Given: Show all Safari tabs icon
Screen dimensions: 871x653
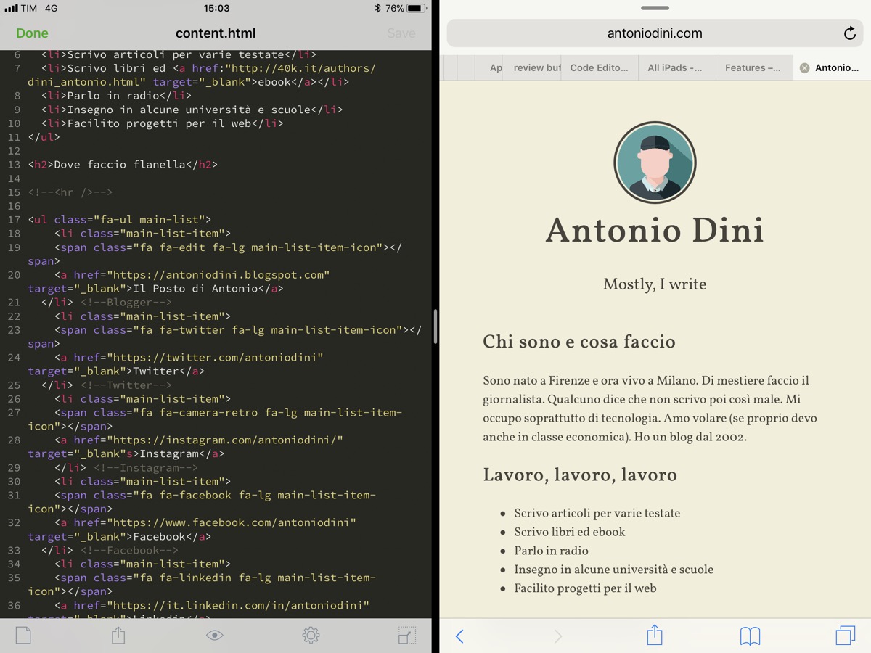Looking at the screenshot, I should [x=845, y=636].
